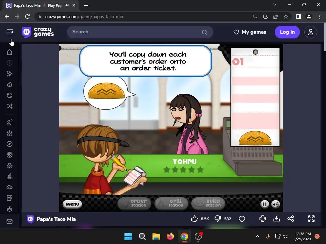The width and height of the screenshot is (326, 244).
Task: Click the Log in button
Action: click(x=287, y=32)
